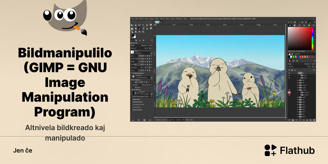Click the brush preview thumbnail beside ZM-grass

(132, 52)
